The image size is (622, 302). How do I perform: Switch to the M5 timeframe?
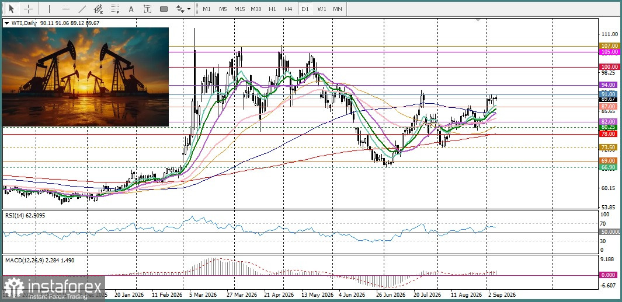[223, 9]
